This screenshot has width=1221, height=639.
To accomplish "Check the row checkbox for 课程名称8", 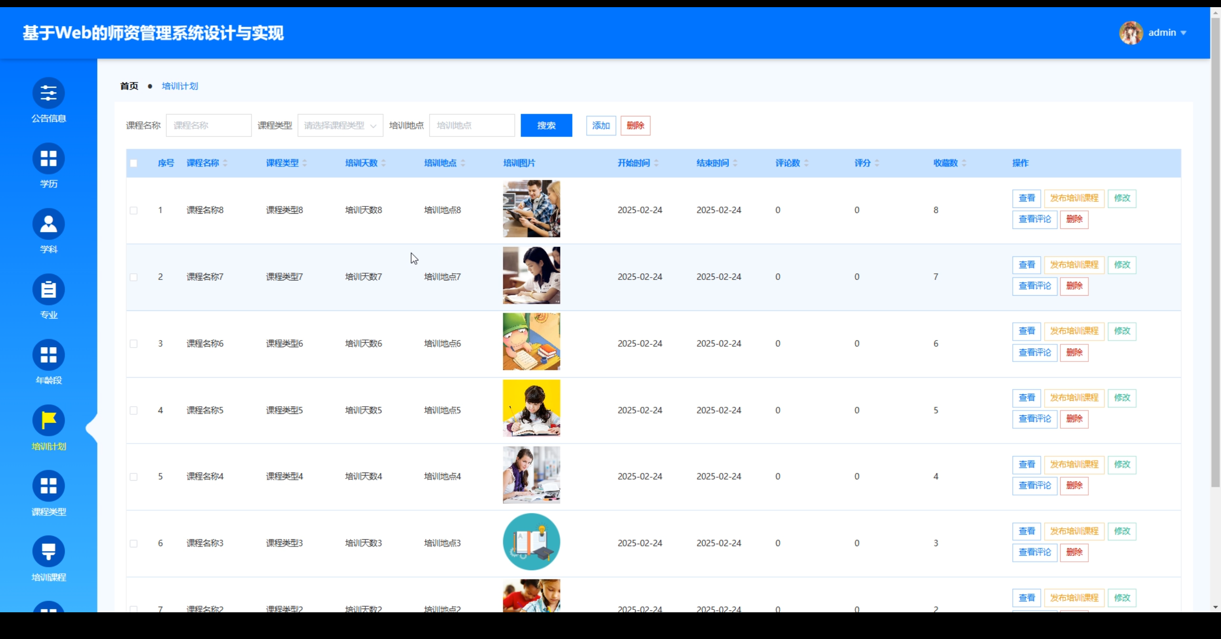I will [x=134, y=210].
